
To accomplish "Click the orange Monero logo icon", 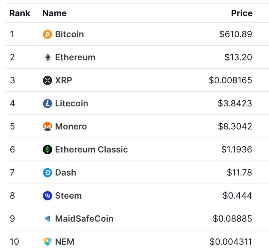I will [47, 126].
